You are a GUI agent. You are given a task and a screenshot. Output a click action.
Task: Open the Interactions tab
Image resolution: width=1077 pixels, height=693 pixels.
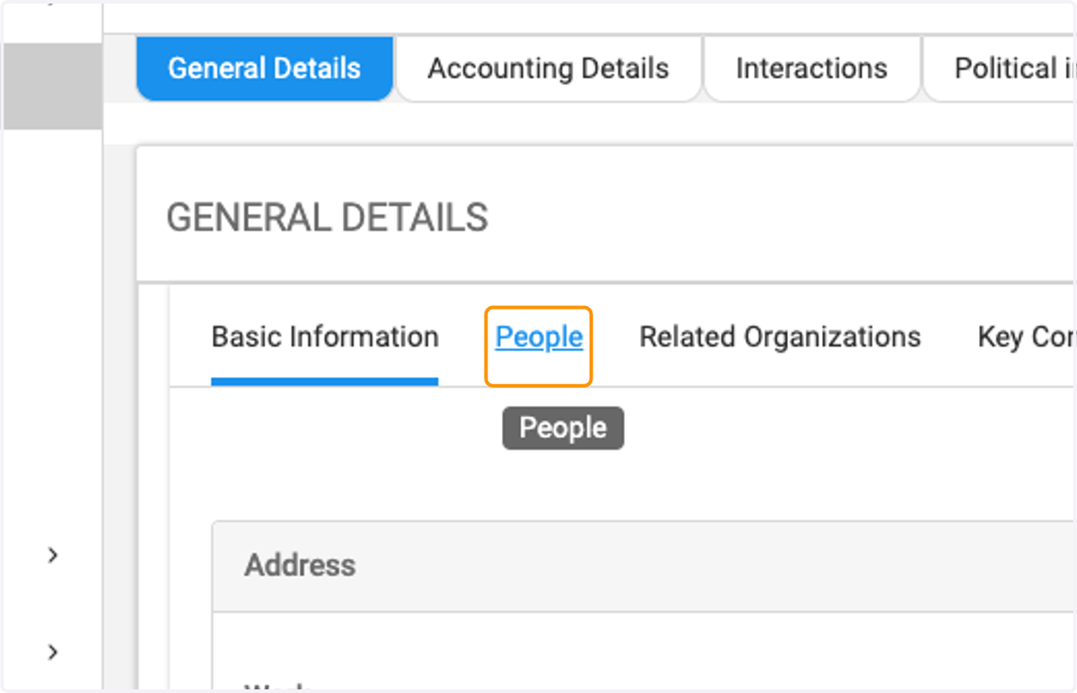(811, 69)
